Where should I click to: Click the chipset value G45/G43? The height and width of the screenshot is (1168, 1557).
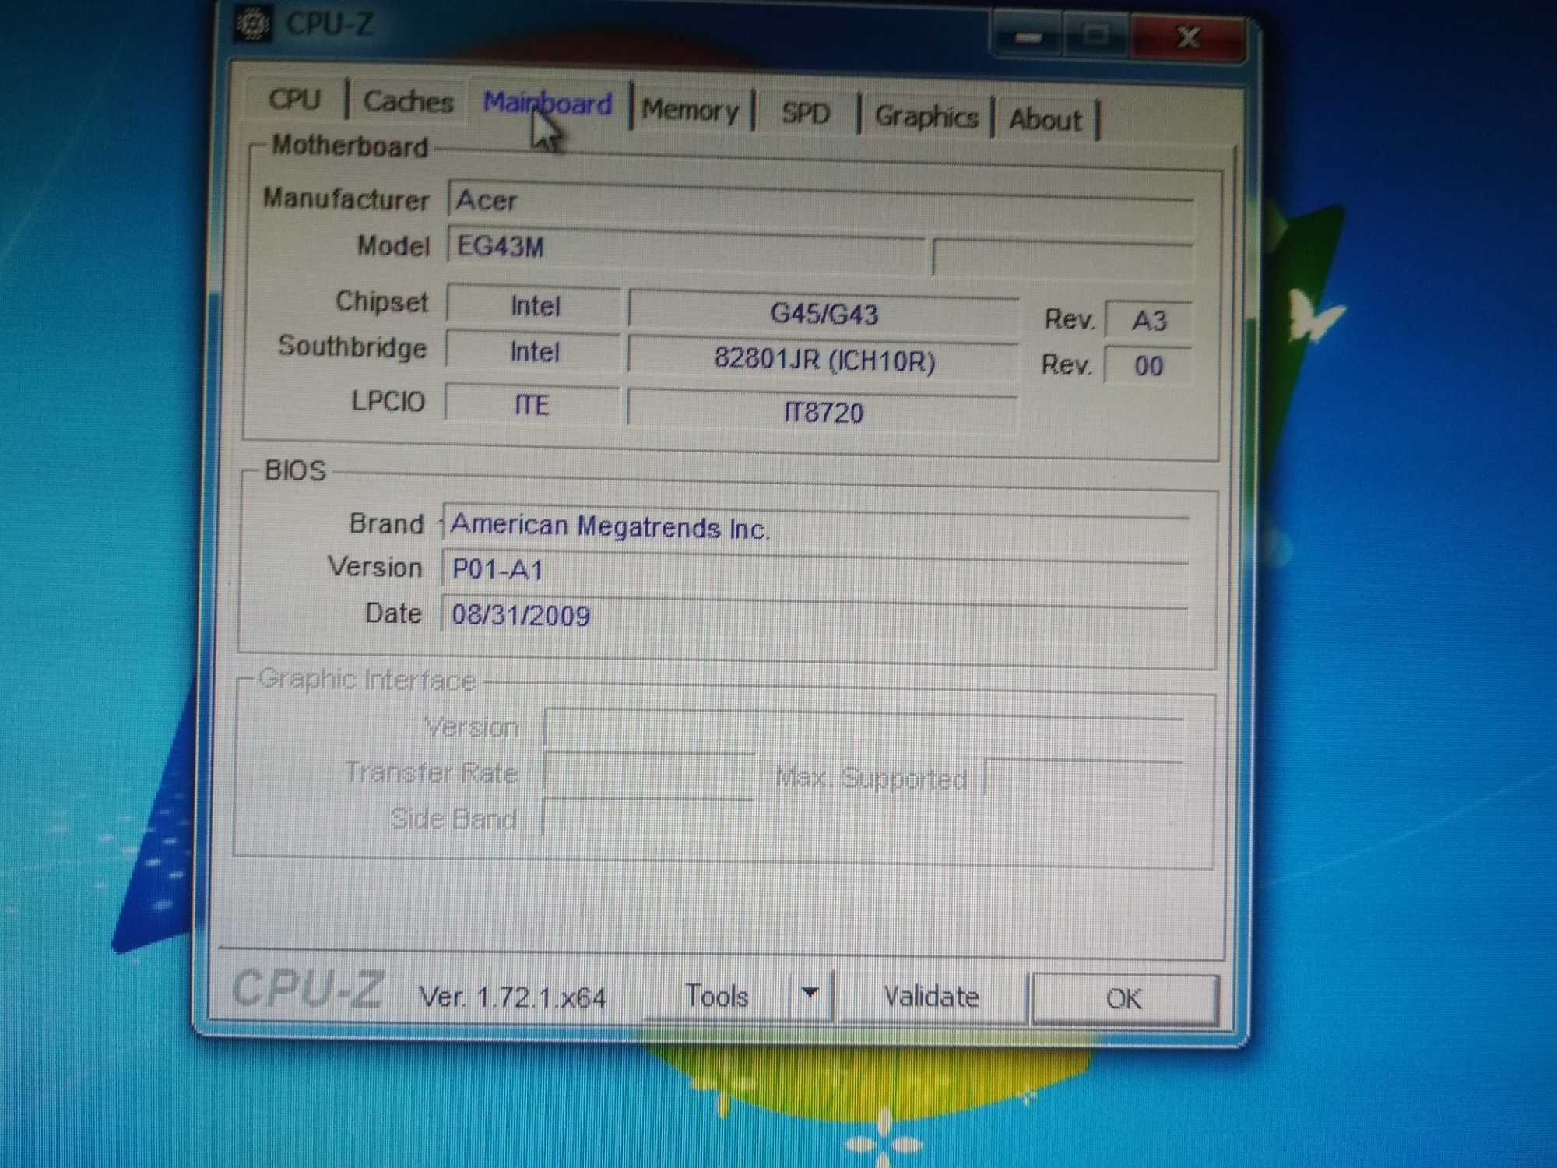pos(824,314)
